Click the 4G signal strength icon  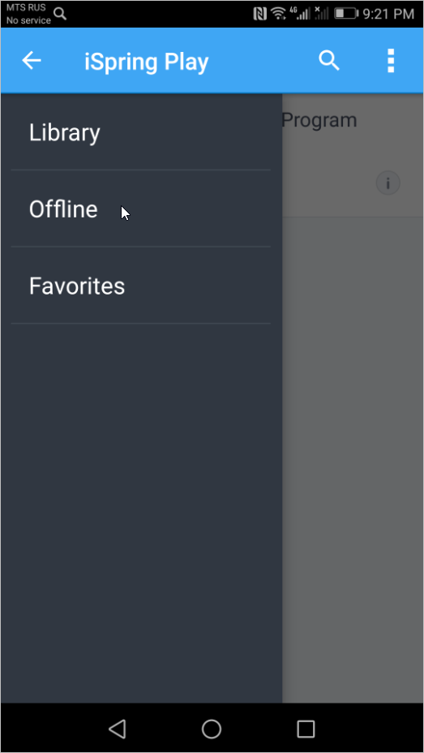(303, 14)
